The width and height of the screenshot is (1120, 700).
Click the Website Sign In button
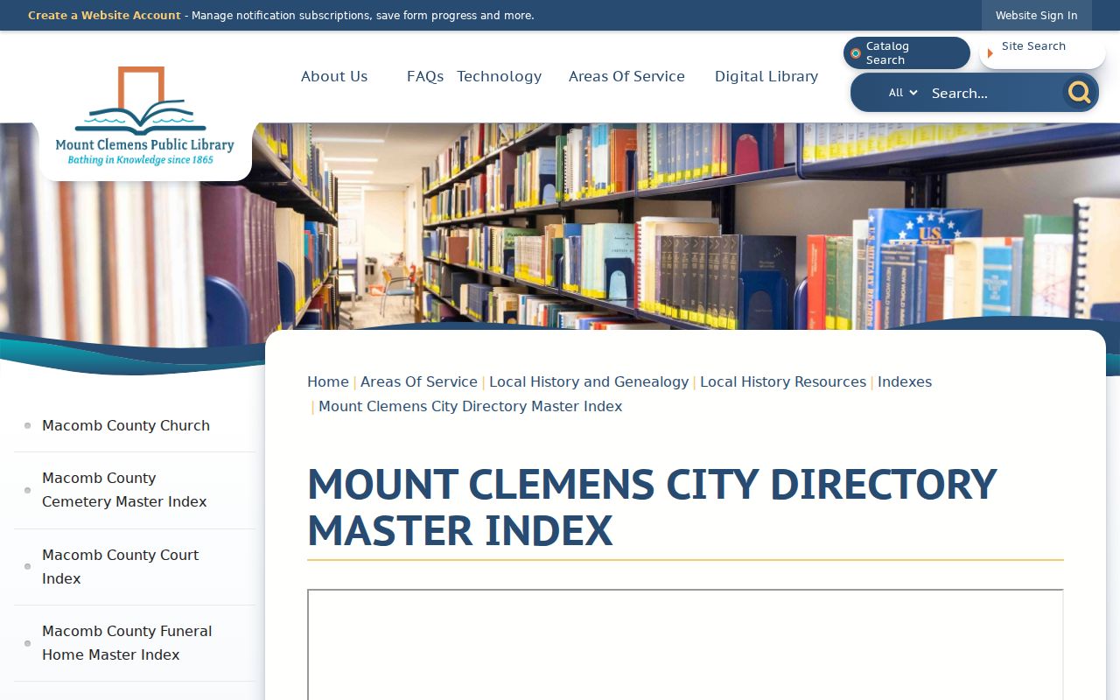click(x=1036, y=15)
